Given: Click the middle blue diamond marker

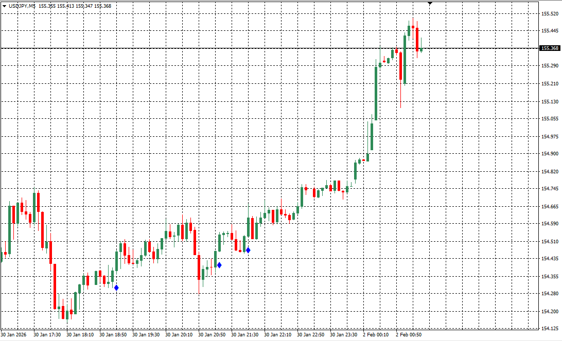Looking at the screenshot, I should pos(219,265).
